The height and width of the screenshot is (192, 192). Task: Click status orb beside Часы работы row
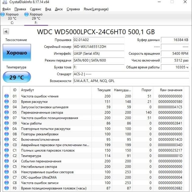tap(7, 123)
